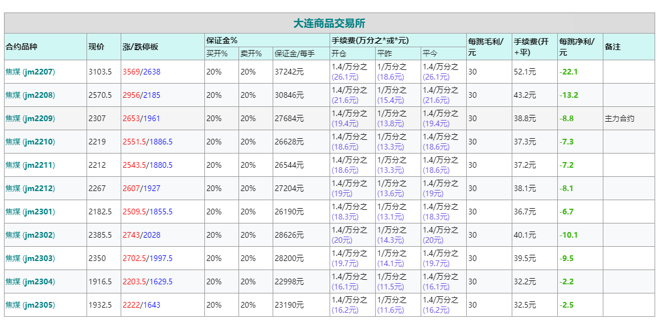Click the limit value 2551.5/1886.5
Screen dimensions: 662x323
(x=147, y=142)
